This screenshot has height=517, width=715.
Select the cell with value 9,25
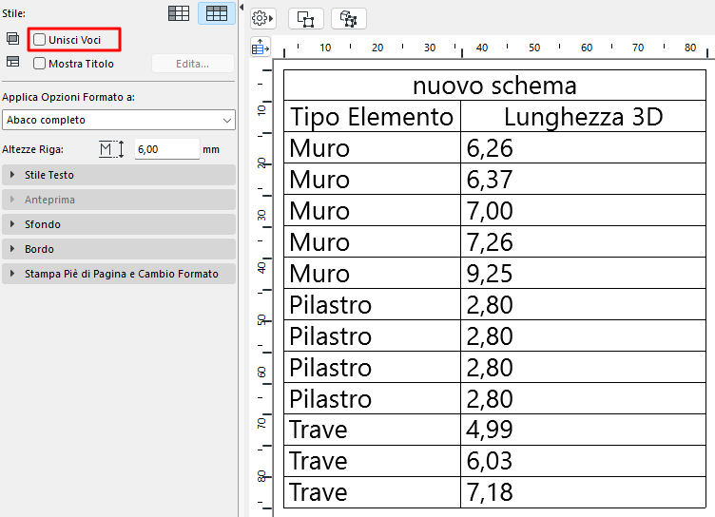[583, 273]
